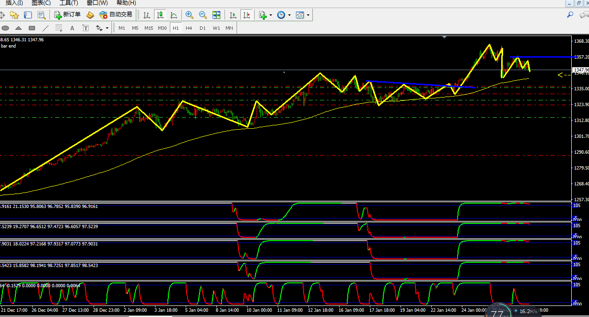Open the Terminal panel icon
The width and height of the screenshot is (589, 317).
click(x=28, y=15)
